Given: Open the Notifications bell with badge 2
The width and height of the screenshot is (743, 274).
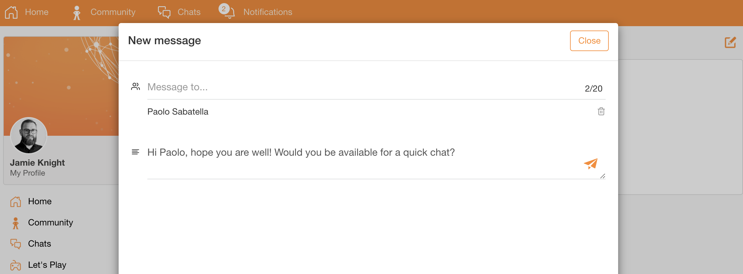Looking at the screenshot, I should click(227, 11).
